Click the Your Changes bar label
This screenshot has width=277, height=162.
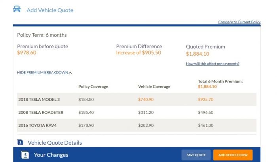[51, 155]
